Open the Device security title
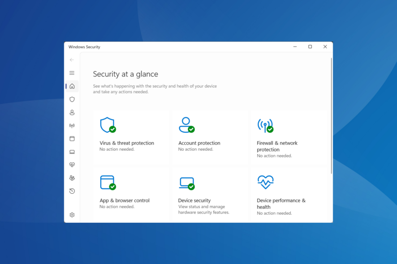Viewport: 397px width, 264px height. 194,200
